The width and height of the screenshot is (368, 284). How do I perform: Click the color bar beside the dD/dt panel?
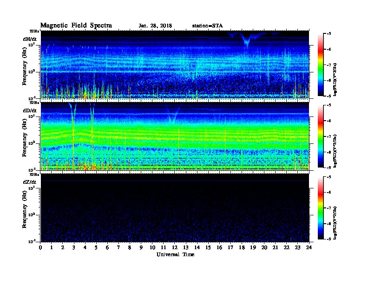(321, 136)
